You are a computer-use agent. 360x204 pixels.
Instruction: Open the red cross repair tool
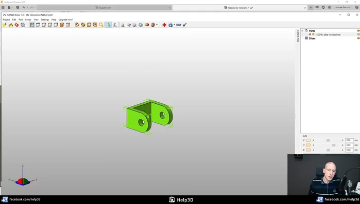(x=164, y=25)
